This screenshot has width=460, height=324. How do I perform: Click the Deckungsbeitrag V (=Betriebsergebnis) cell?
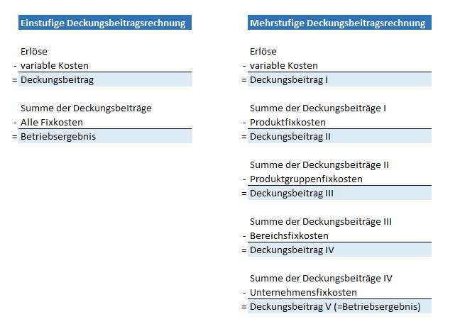[335, 306]
